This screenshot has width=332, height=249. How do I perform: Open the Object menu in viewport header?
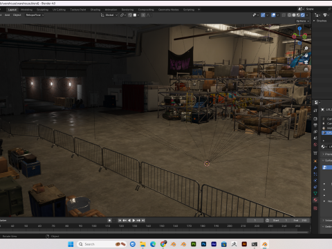17,15
